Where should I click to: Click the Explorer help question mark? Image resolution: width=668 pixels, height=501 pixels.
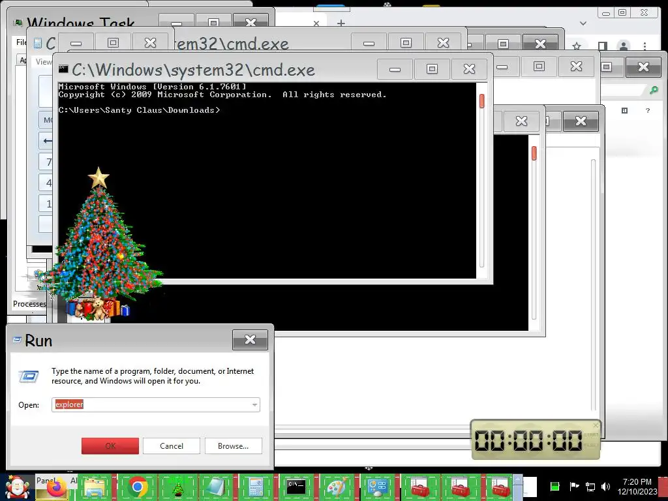click(x=648, y=110)
